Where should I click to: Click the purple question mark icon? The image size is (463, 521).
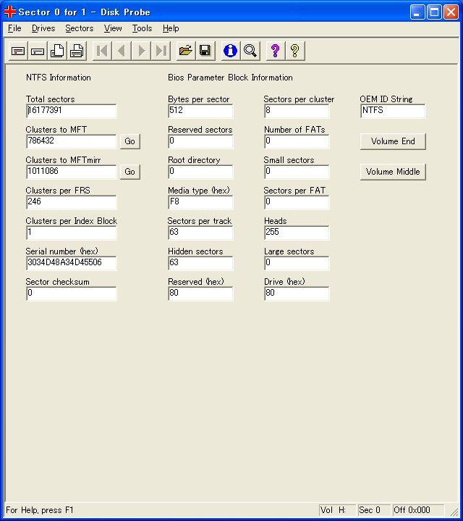pos(276,51)
